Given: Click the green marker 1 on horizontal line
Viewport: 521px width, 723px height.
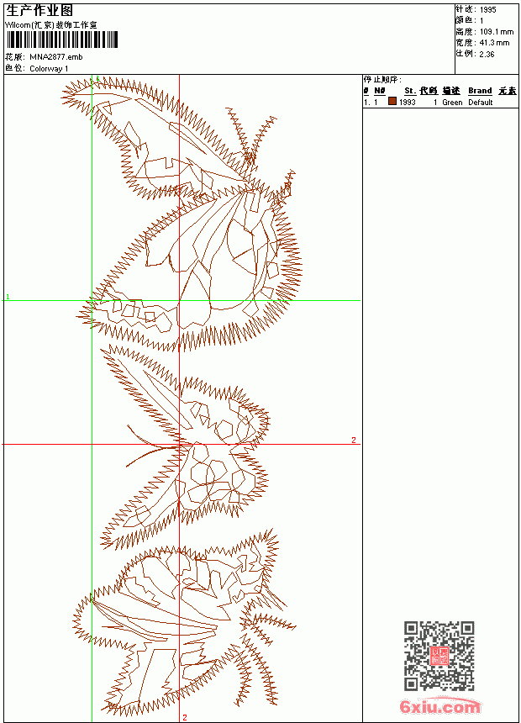Looking at the screenshot, I should tap(8, 297).
